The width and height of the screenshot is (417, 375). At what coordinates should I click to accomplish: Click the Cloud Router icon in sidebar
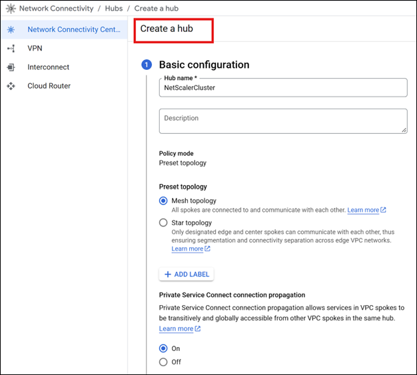pyautogui.click(x=11, y=86)
